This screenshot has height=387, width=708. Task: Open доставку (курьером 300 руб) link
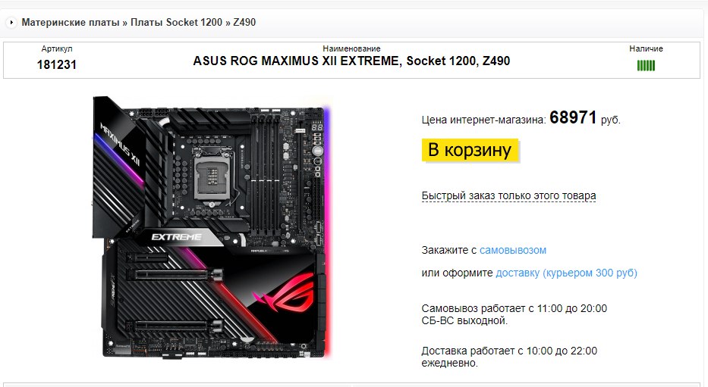click(566, 273)
